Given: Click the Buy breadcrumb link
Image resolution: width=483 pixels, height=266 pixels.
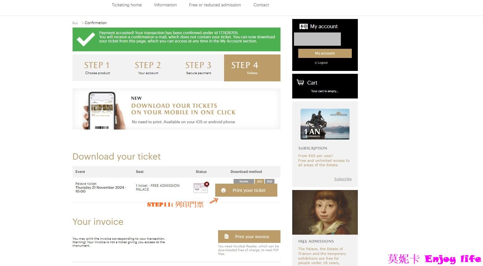Looking at the screenshot, I should [x=75, y=23].
